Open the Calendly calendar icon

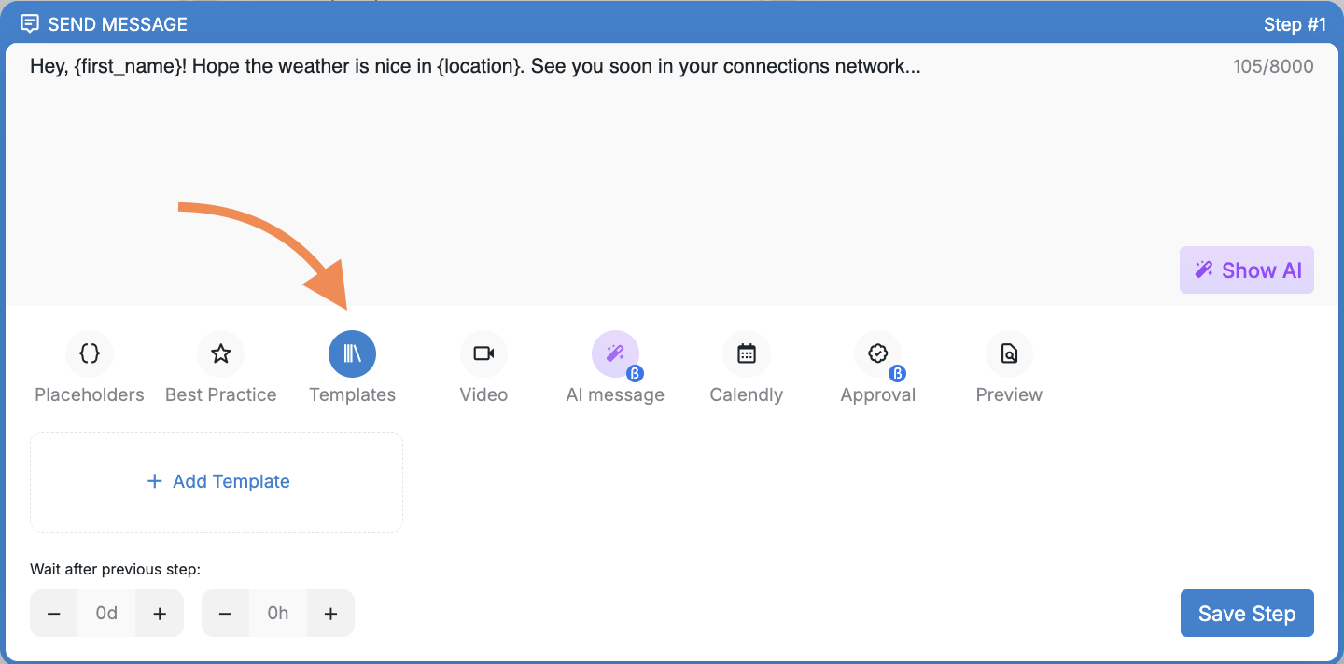tap(747, 354)
